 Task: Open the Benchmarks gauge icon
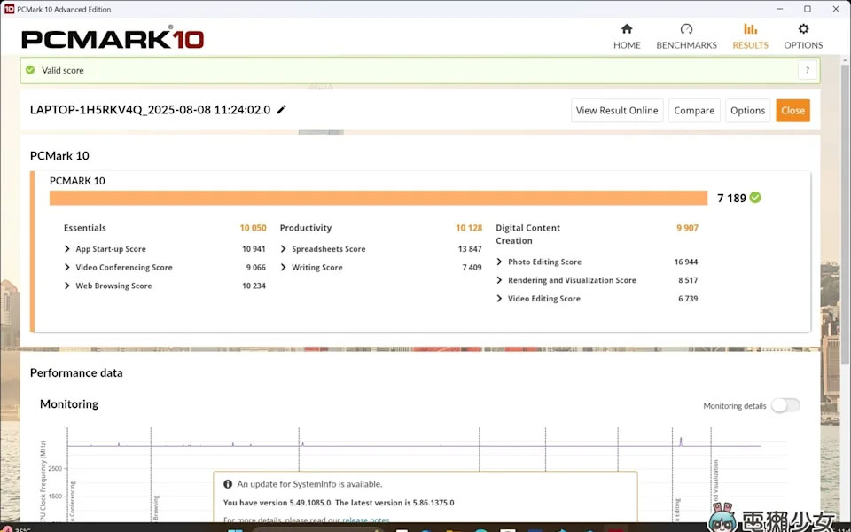point(686,29)
